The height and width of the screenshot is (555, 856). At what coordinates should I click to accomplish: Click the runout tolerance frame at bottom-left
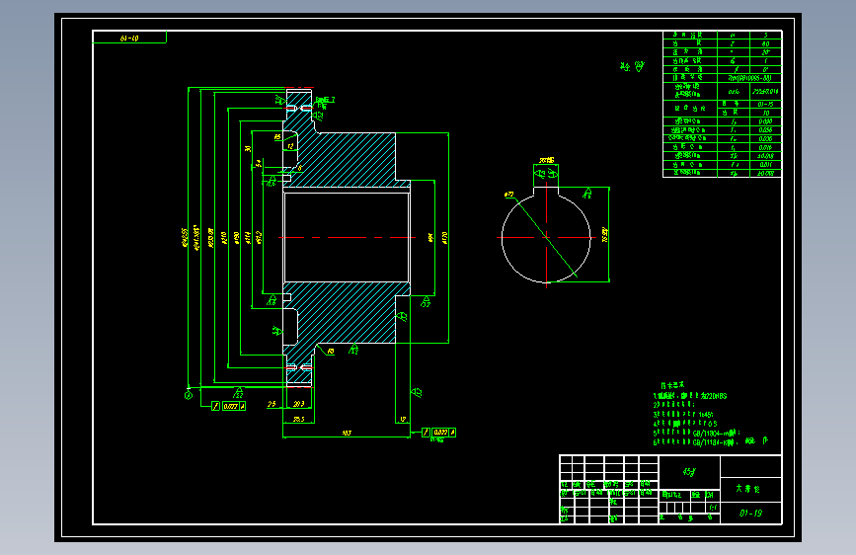tap(229, 406)
